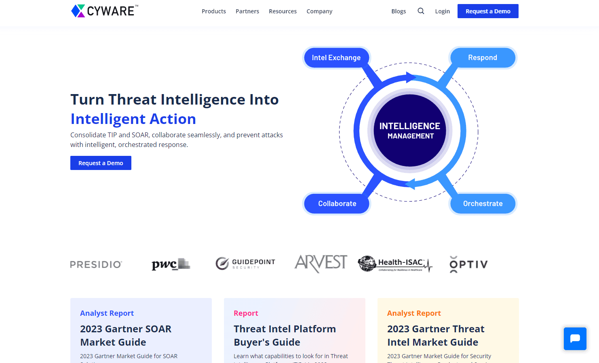Select the Respond pill in the diagram
Image resolution: width=599 pixels, height=363 pixels.
tap(483, 57)
